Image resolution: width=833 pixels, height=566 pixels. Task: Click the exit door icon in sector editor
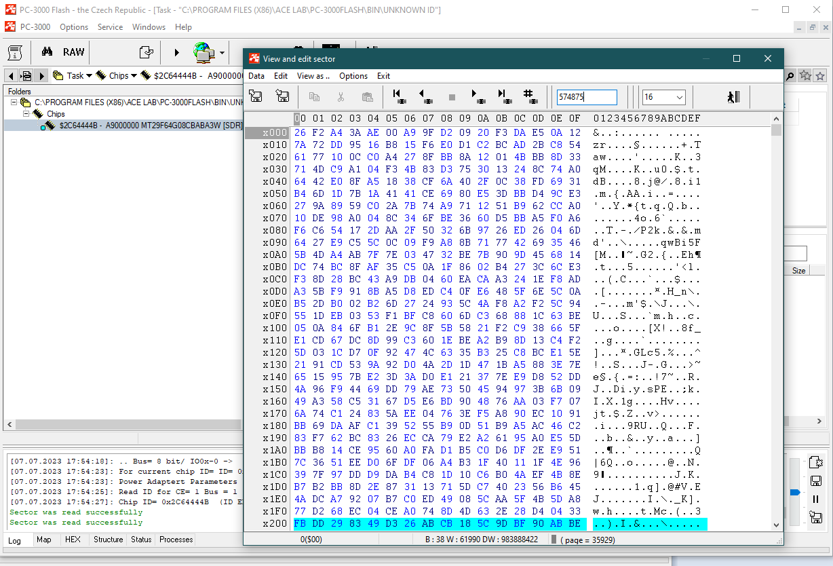pyautogui.click(x=733, y=97)
